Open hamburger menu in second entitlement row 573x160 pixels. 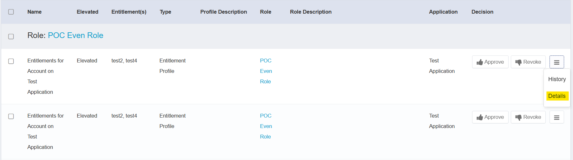[557, 118]
